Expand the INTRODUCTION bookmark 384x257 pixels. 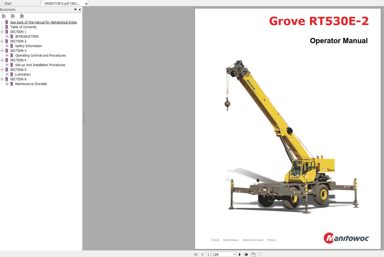7,37
